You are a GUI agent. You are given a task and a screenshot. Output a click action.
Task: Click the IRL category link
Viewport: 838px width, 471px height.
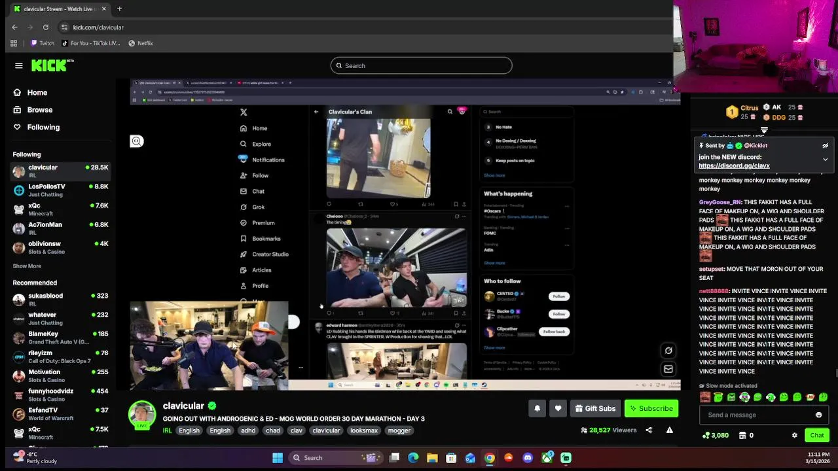[167, 430]
